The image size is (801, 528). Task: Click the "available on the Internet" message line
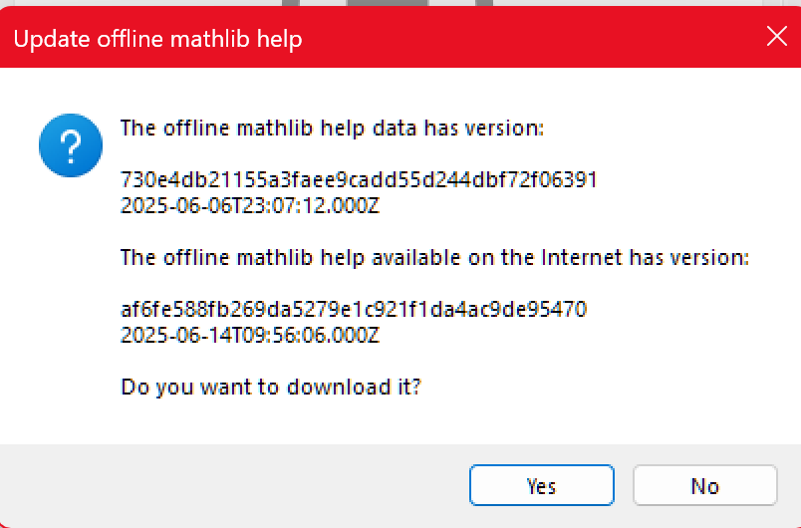click(433, 257)
